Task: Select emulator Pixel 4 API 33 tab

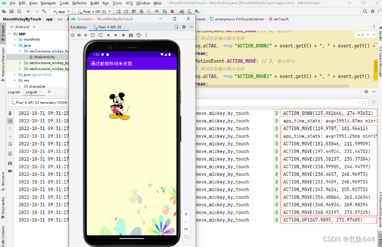Action: point(109,27)
